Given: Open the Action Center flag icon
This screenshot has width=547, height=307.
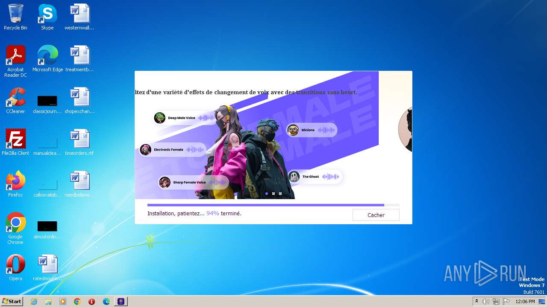Looking at the screenshot, I should tap(506, 301).
